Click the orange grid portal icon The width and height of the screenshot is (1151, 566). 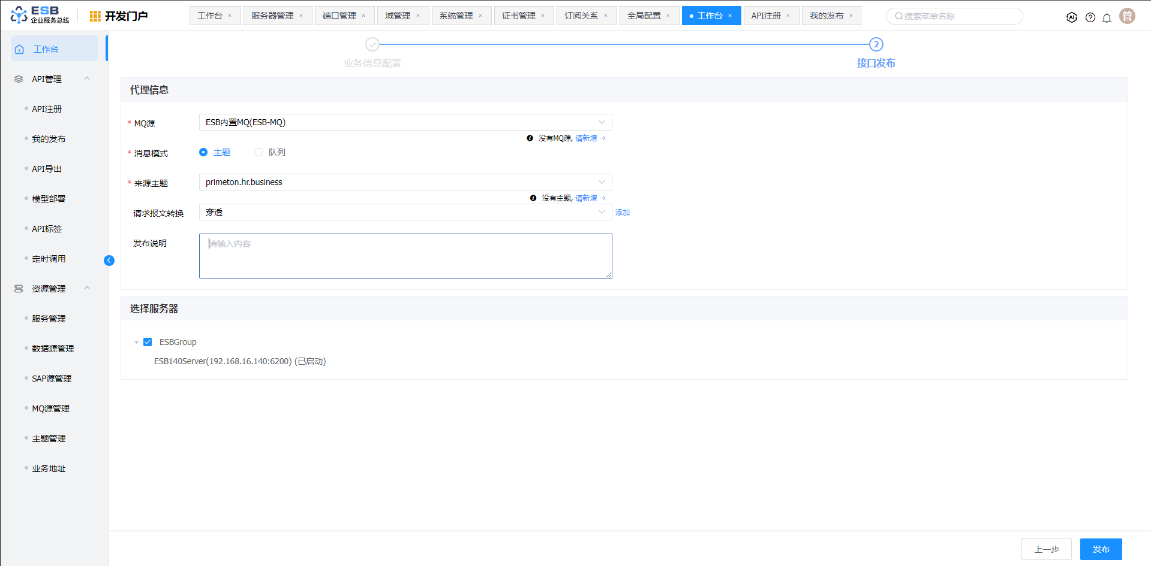pyautogui.click(x=95, y=16)
